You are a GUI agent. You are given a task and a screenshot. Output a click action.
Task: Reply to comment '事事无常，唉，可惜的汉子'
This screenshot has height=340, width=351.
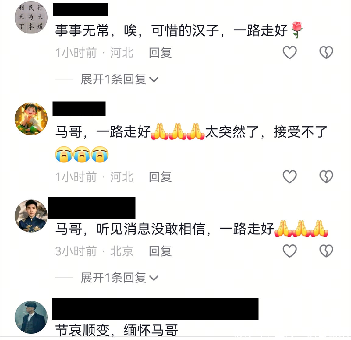pos(160,53)
